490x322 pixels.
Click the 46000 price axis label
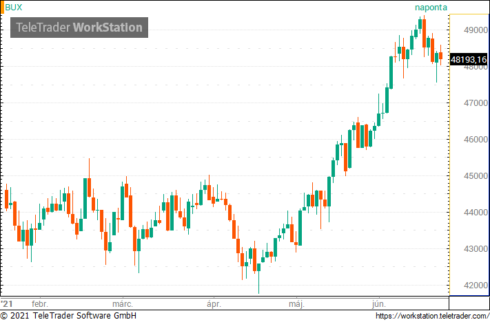(476, 140)
